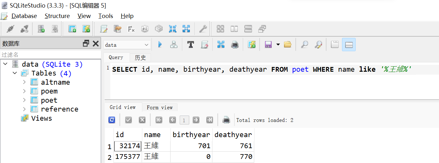Screen dimensions: 439x163
Task: Load SQL from file folder icon
Action: [287, 45]
